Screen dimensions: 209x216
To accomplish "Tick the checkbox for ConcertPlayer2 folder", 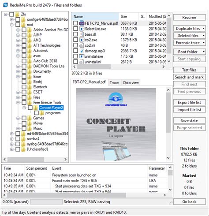I will click(x=30, y=108).
